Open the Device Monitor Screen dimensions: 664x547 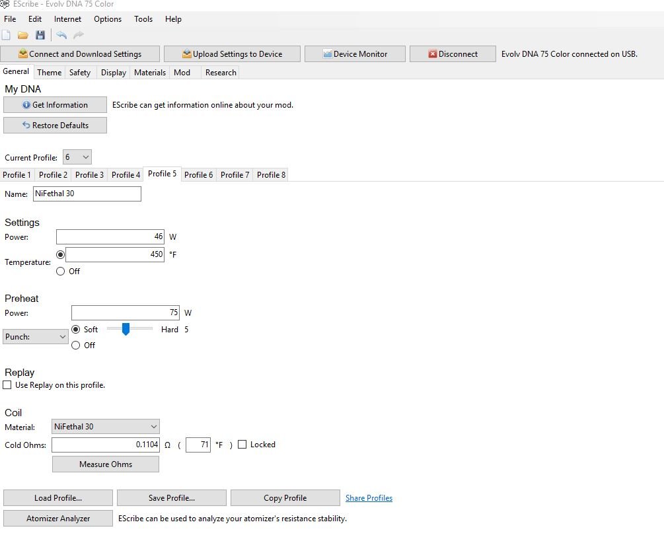pos(355,54)
